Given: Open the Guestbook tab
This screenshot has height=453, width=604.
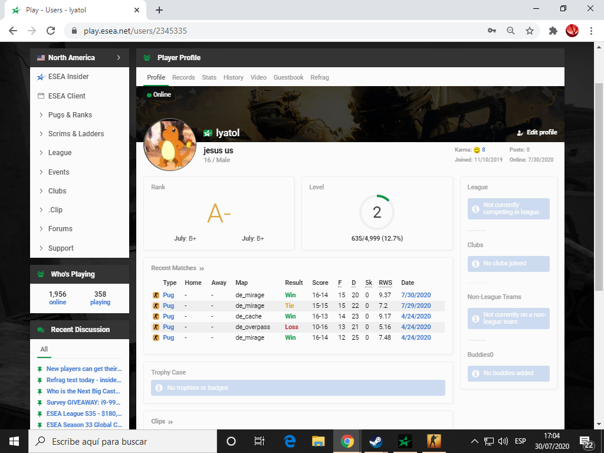Looking at the screenshot, I should coord(288,77).
